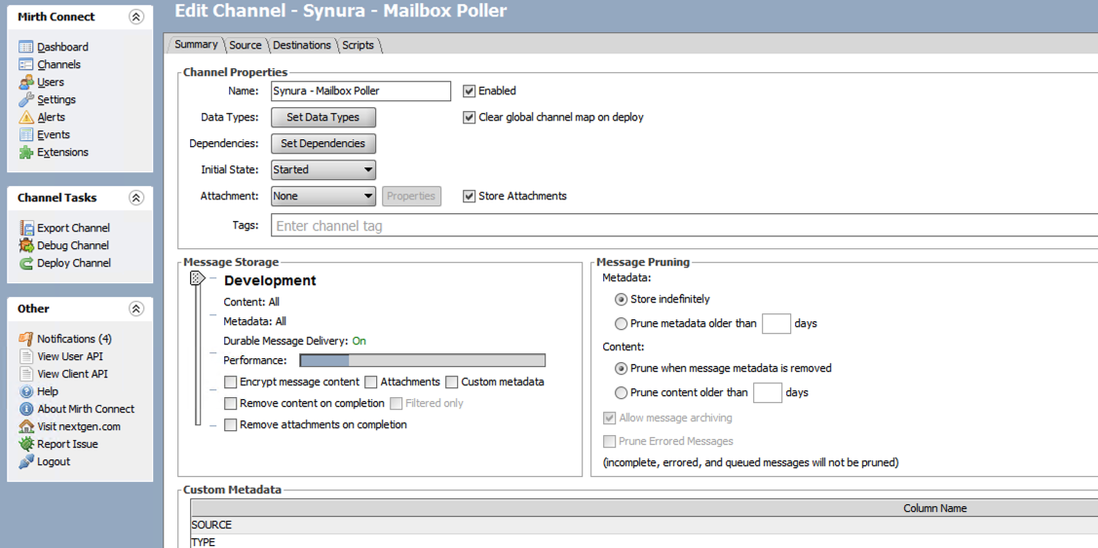Click the Set Data Types button
The width and height of the screenshot is (1098, 548).
click(x=323, y=117)
